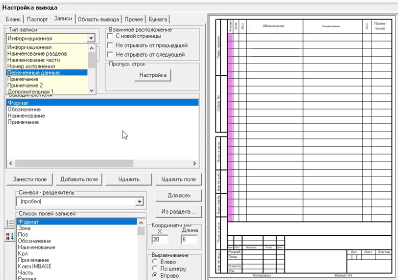This screenshot has width=398, height=280.
Task: Select Зона in Список полей записей
Action: (x=77, y=228)
